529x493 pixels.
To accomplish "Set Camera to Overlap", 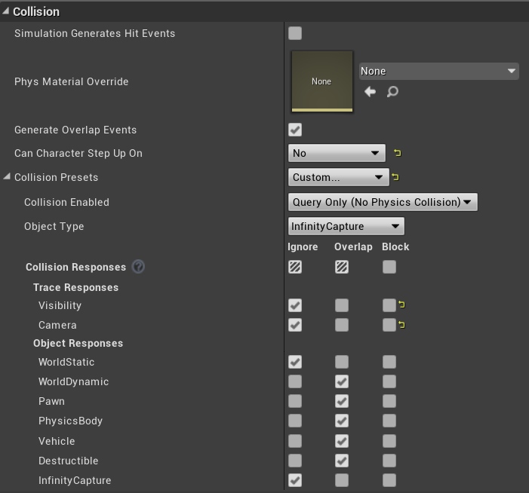I will tap(342, 325).
